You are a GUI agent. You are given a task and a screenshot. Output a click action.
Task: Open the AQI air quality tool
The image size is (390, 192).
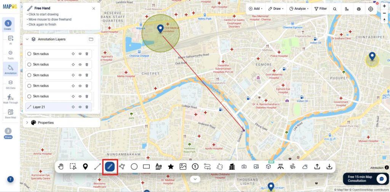click(x=281, y=167)
